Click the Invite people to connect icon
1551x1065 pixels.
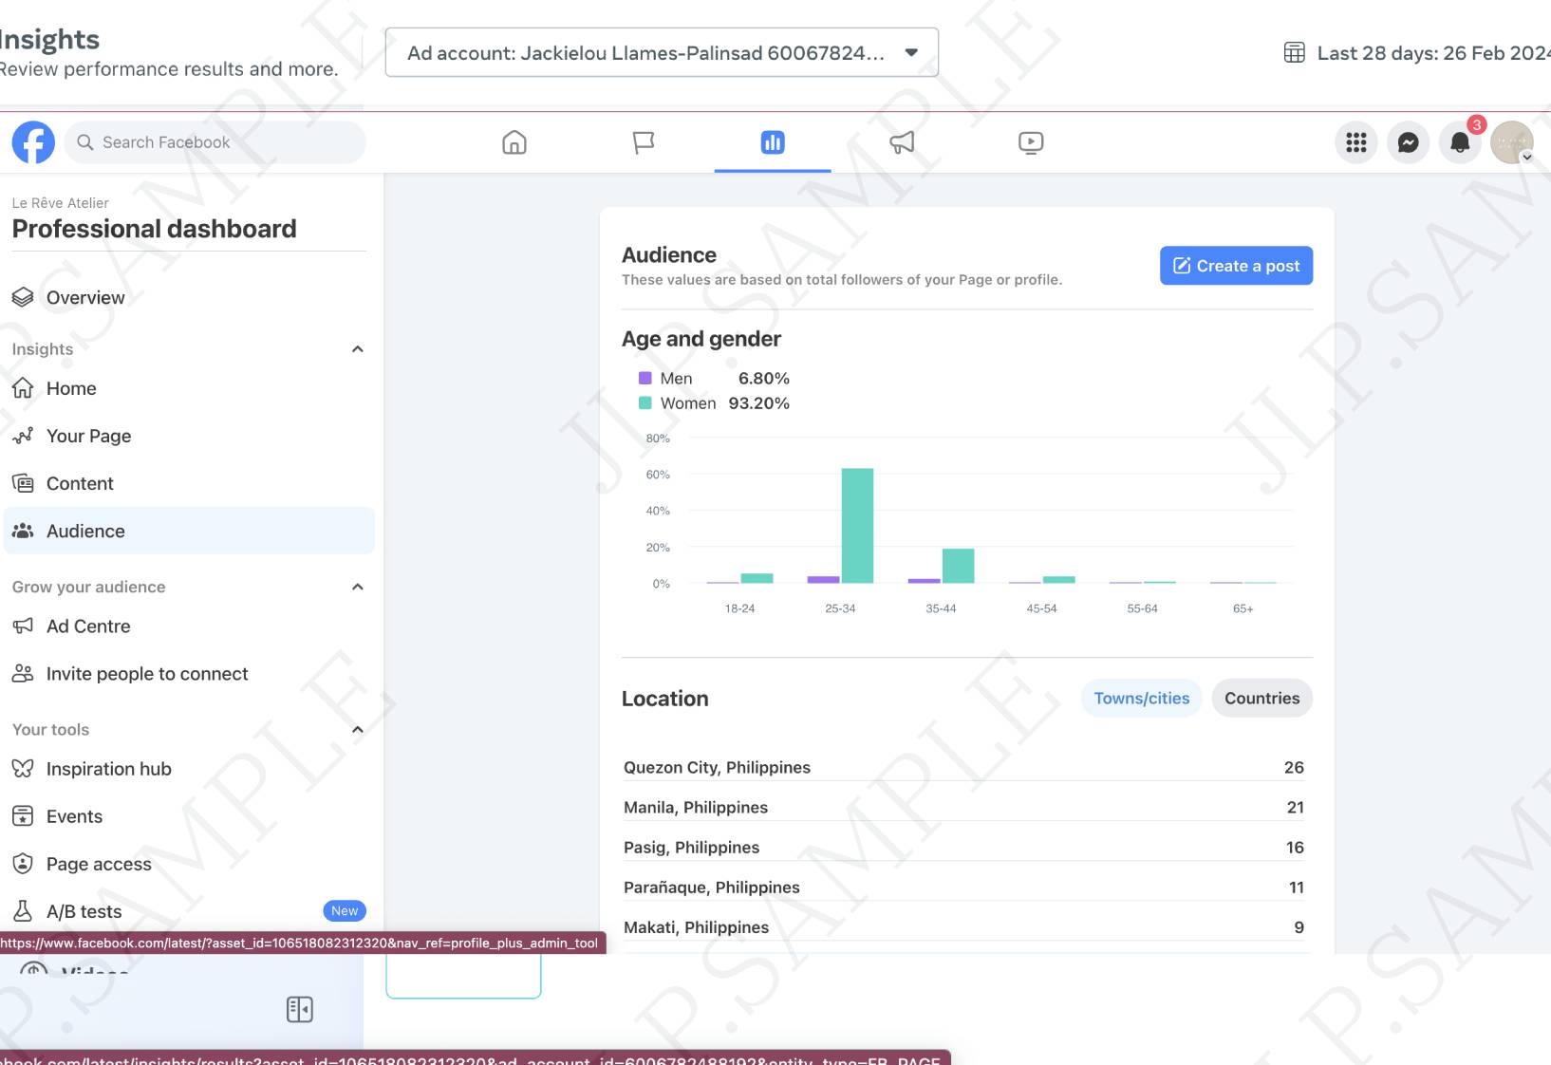pyautogui.click(x=23, y=673)
